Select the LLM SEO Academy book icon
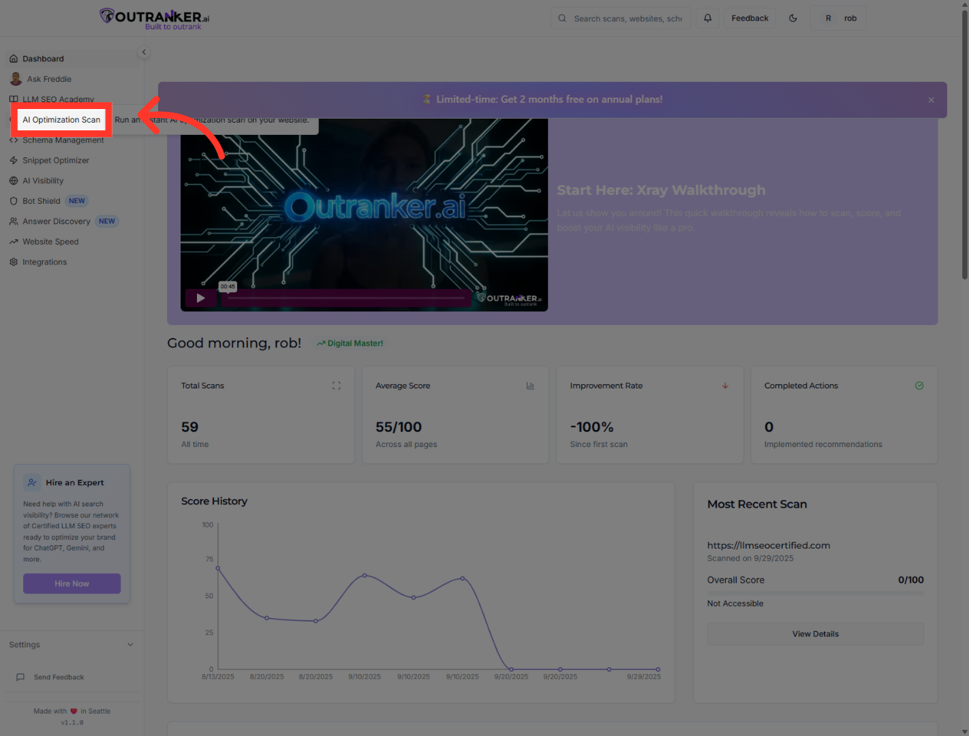Screen dimensions: 969x736 [x=14, y=99]
